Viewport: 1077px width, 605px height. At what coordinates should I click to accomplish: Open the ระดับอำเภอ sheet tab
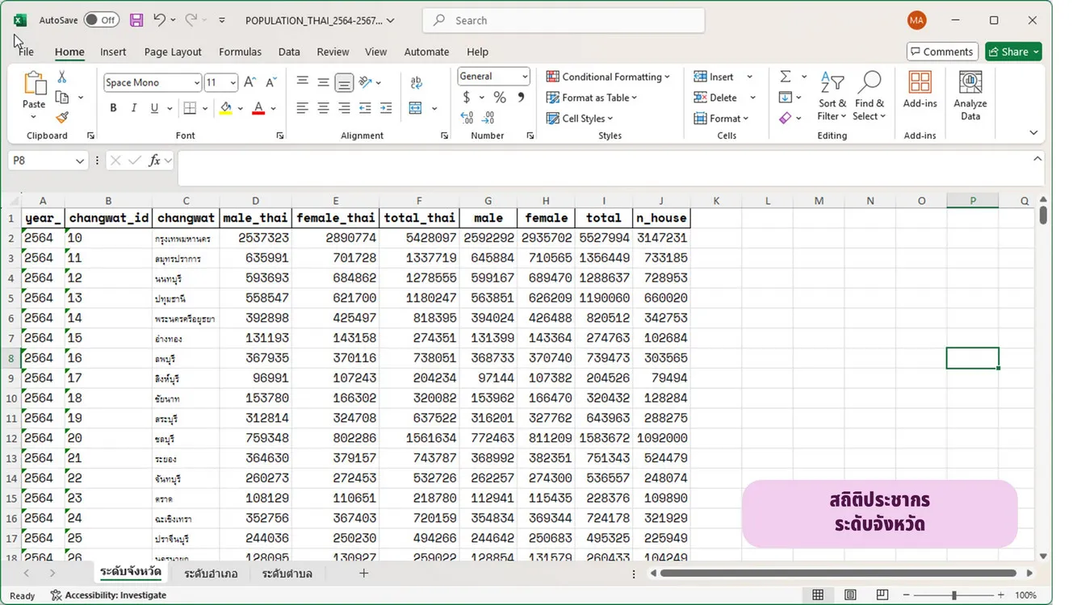(211, 574)
